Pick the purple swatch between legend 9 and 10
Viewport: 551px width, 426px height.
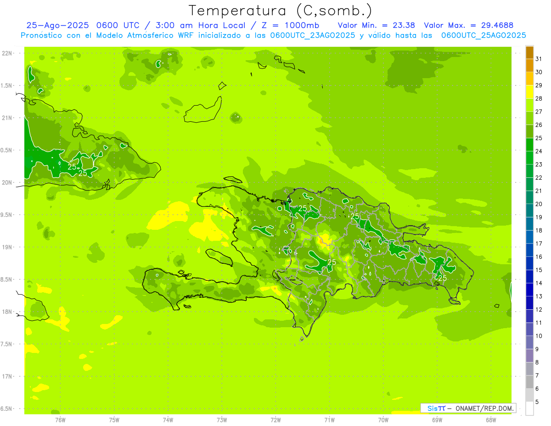click(529, 342)
